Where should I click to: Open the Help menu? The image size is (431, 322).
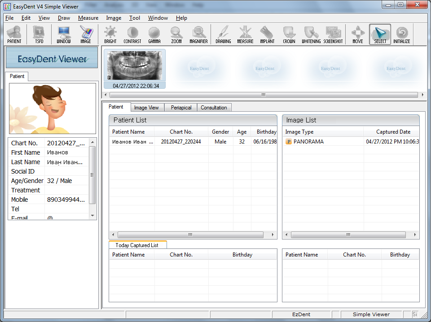coord(181,18)
